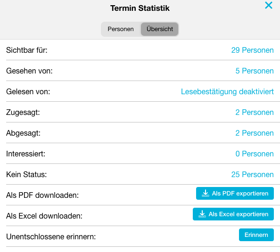This screenshot has height=252, width=280.
Task: Click the Gelesen von row label
Action: (x=28, y=91)
